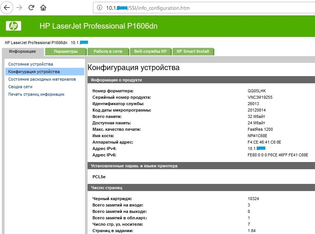Click the Номер форматтера label

pos(113,91)
